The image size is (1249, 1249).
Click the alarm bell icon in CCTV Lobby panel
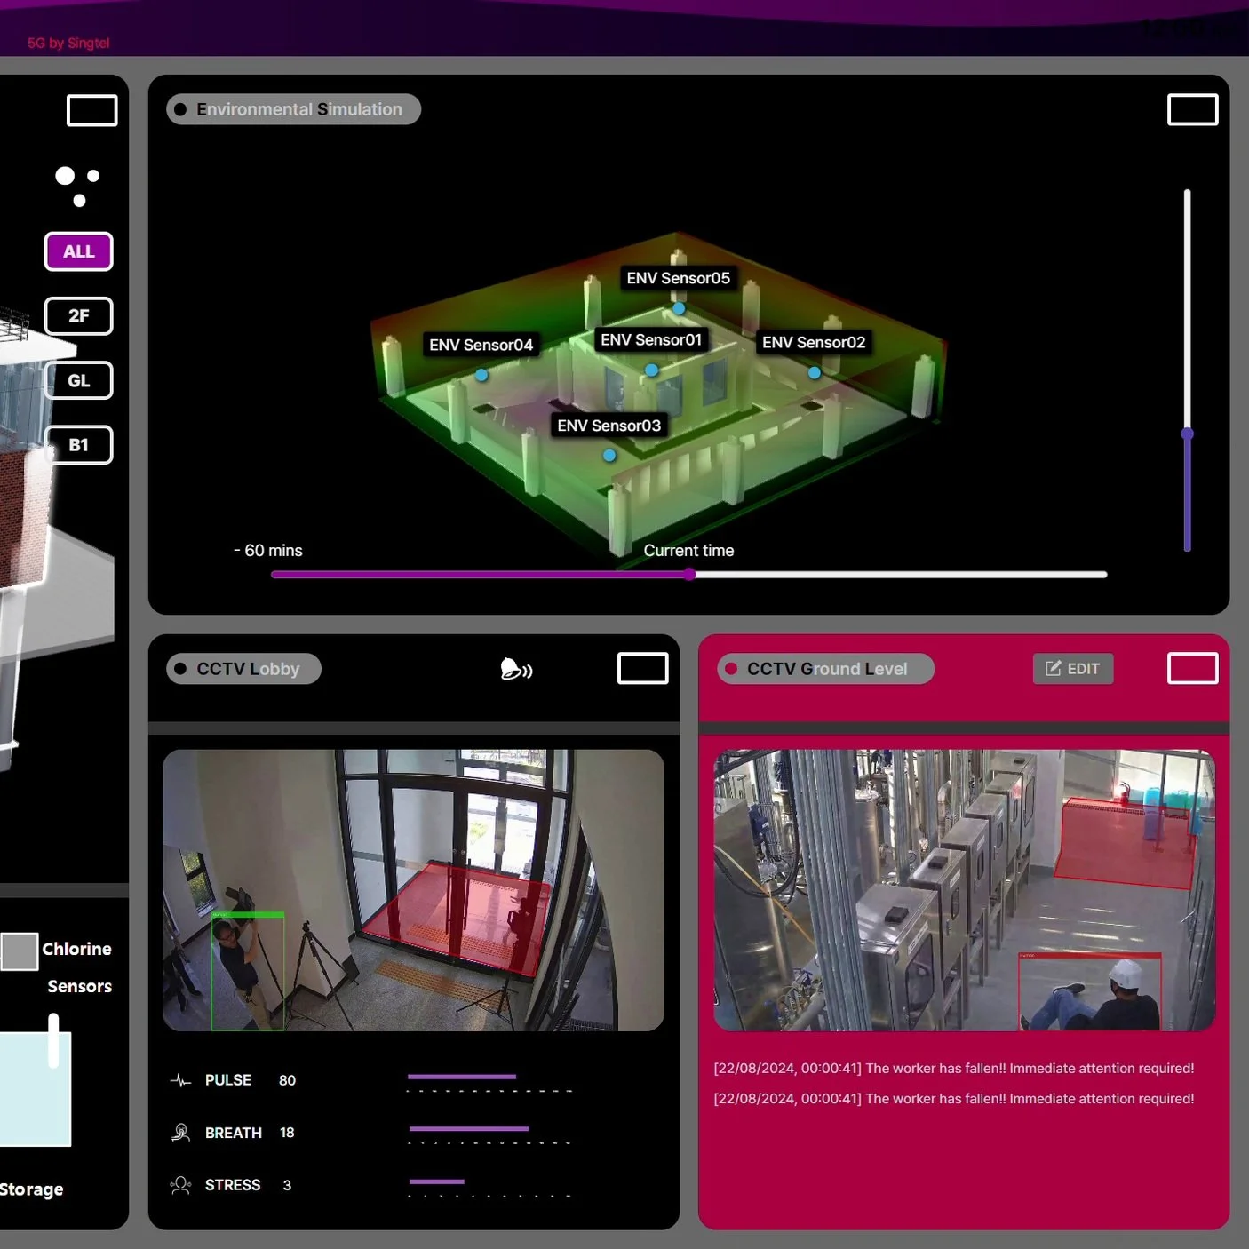(516, 669)
